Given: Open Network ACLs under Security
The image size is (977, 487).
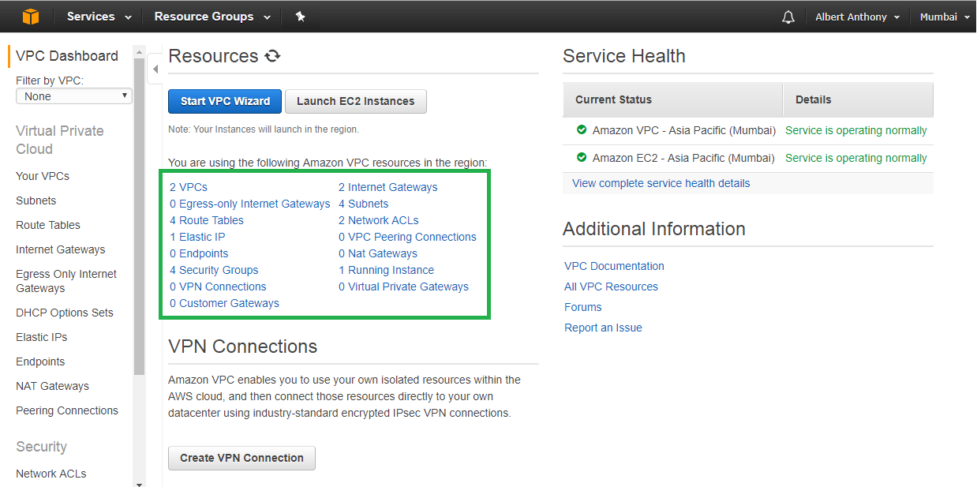Looking at the screenshot, I should [51, 474].
